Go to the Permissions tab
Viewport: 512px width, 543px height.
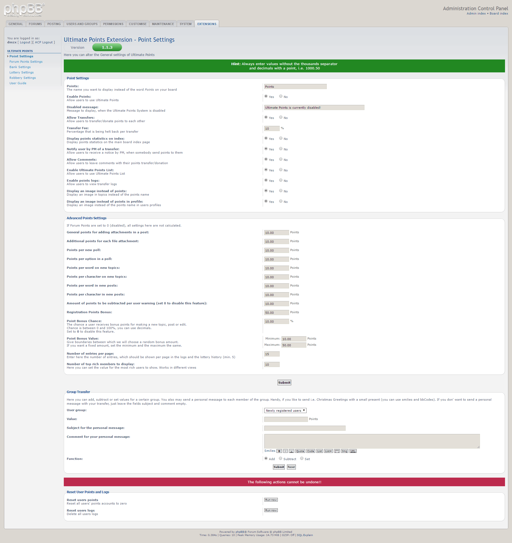click(113, 24)
